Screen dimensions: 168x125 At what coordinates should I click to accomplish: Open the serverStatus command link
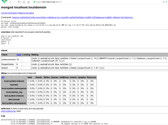tap(41, 17)
